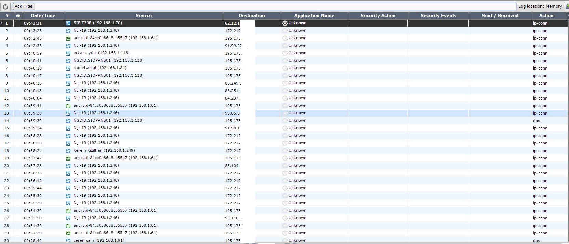Viewport: 569px width, 244px height.
Task: Sort by the # column header
Action: pyautogui.click(x=7, y=16)
